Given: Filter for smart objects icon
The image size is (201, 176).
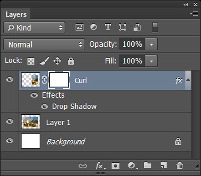Looking at the screenshot, I should click(137, 27).
